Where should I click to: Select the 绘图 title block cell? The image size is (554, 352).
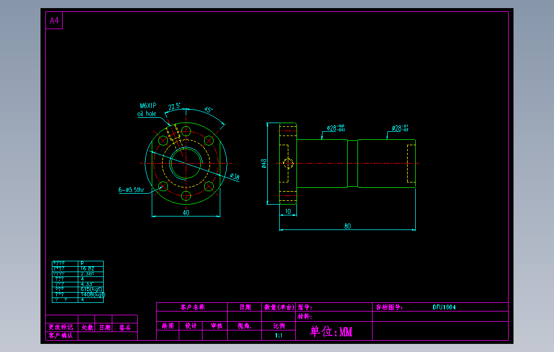coord(168,326)
